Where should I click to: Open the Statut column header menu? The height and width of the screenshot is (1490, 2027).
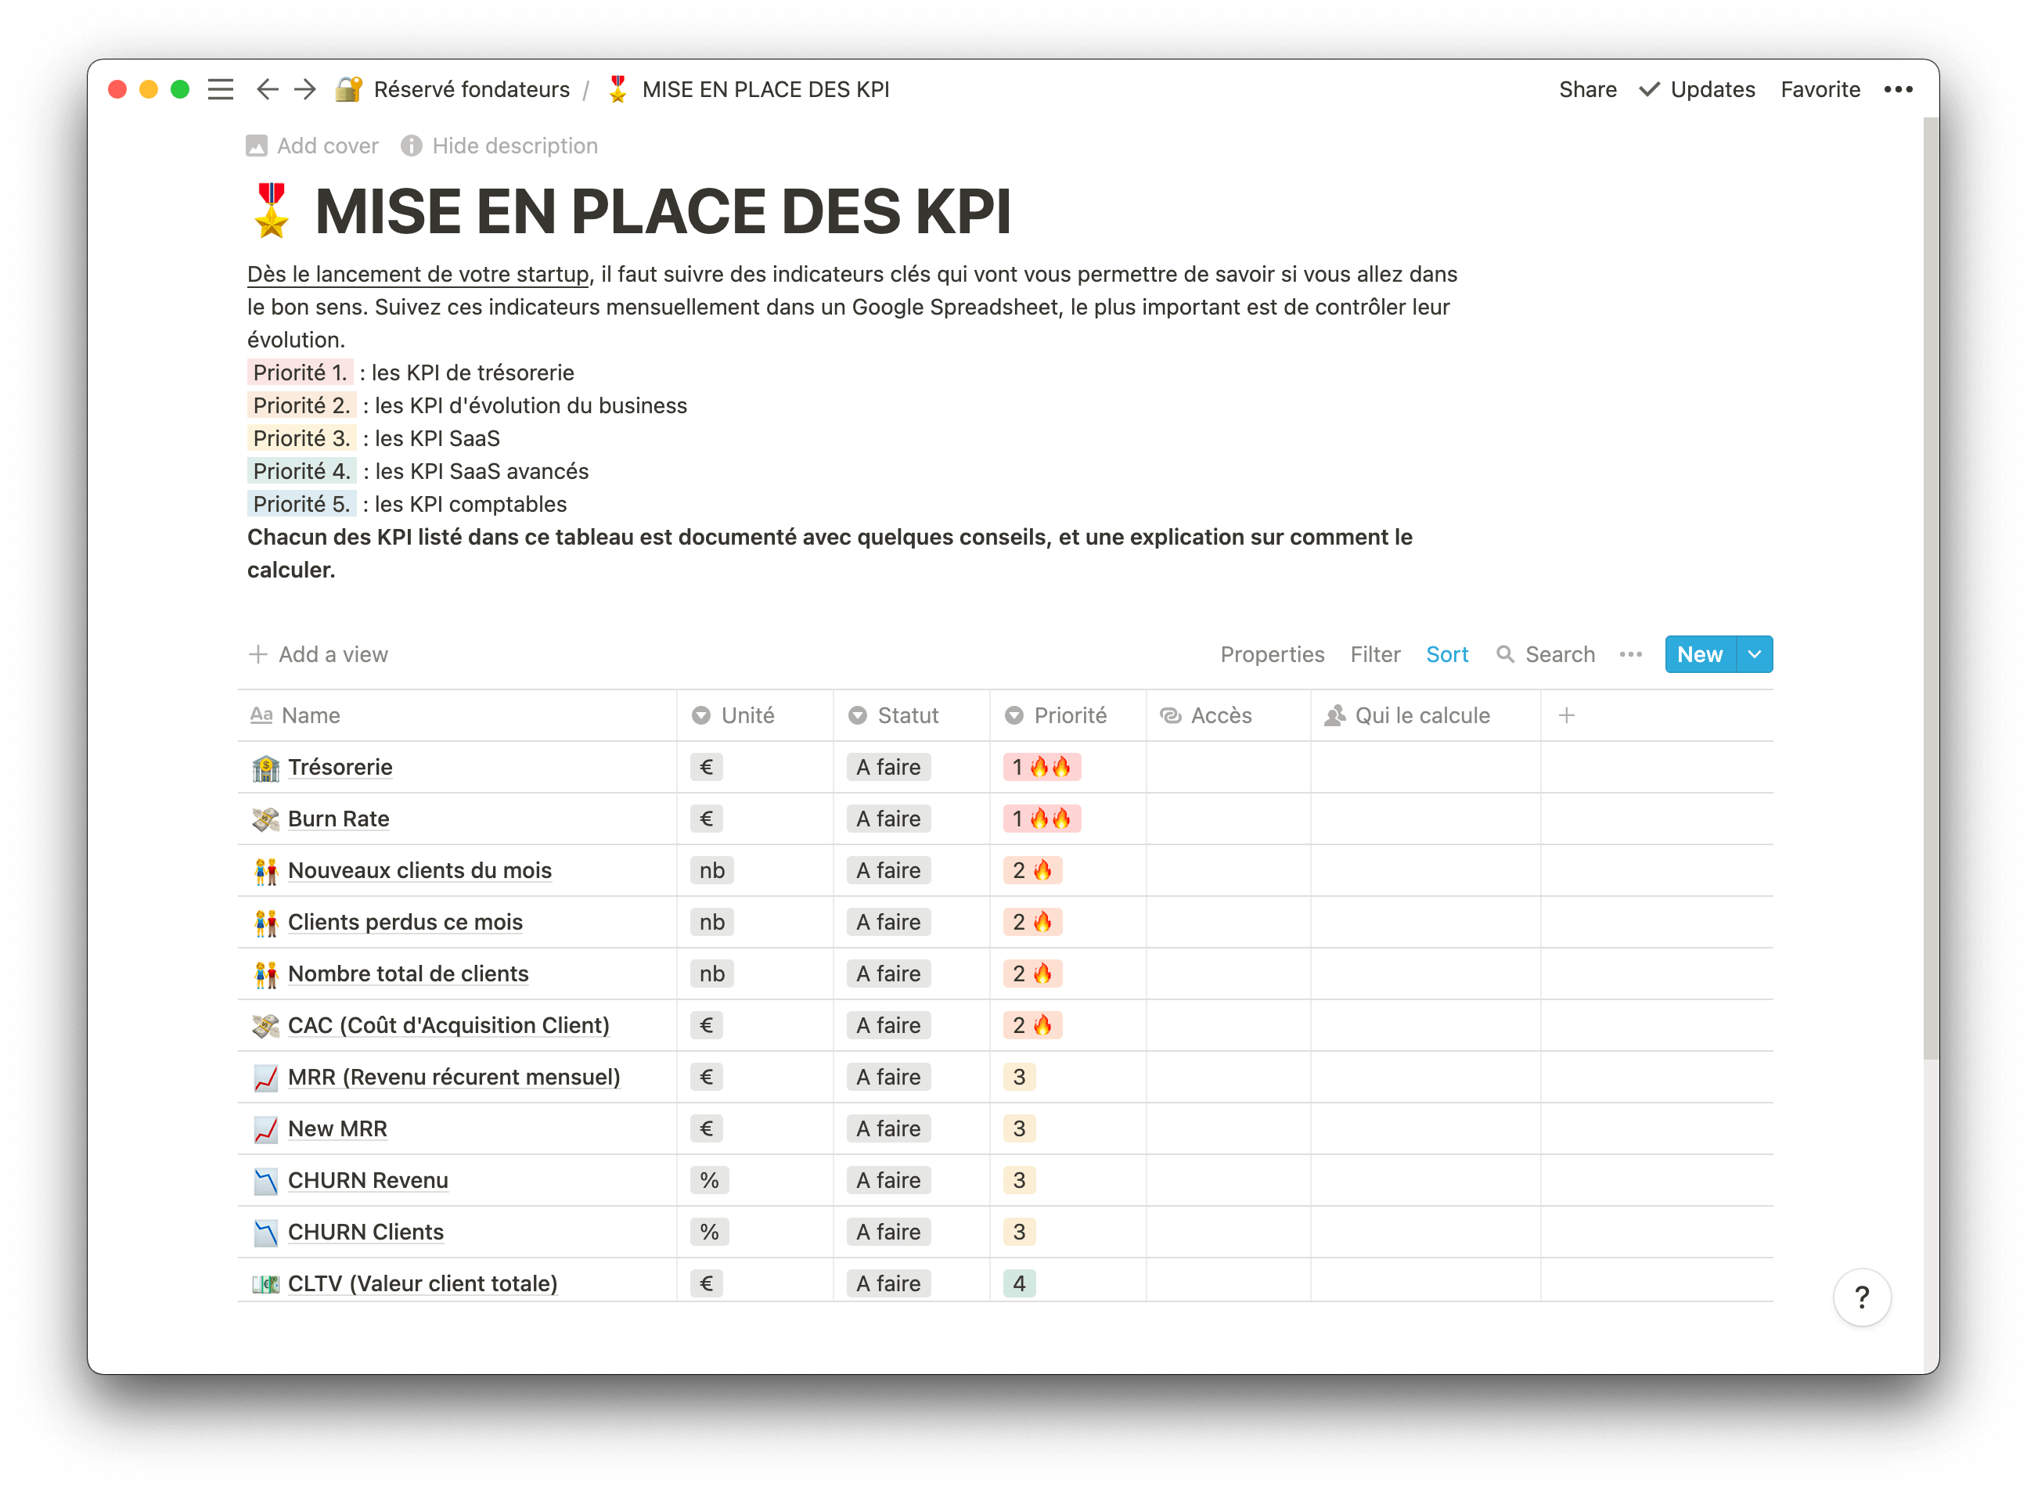tap(906, 715)
